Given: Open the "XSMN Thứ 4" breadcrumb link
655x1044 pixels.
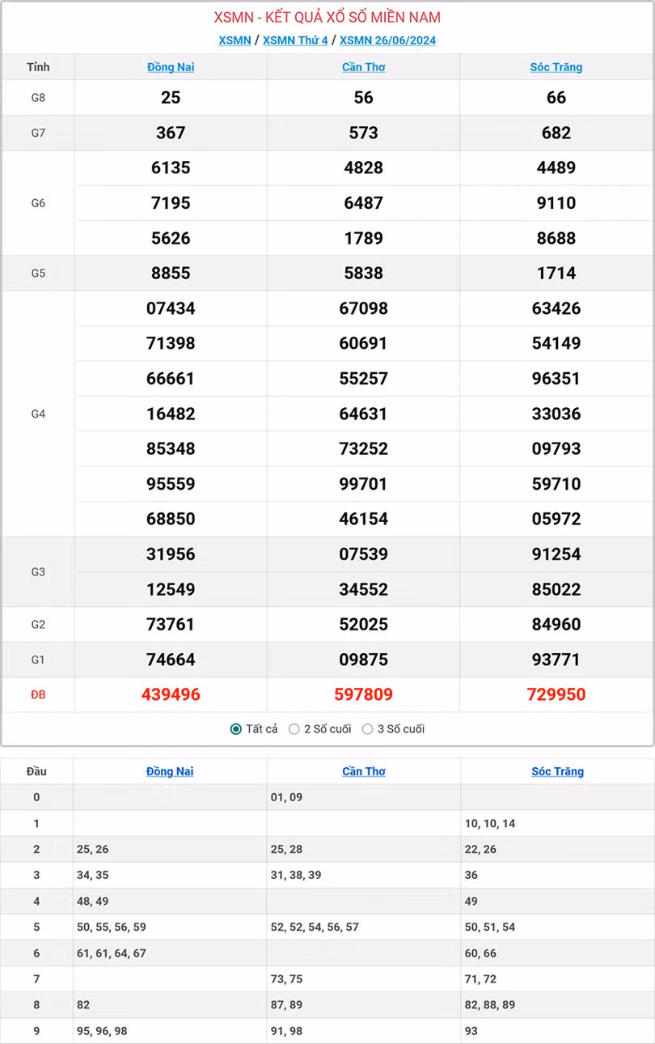Looking at the screenshot, I should pos(295,40).
